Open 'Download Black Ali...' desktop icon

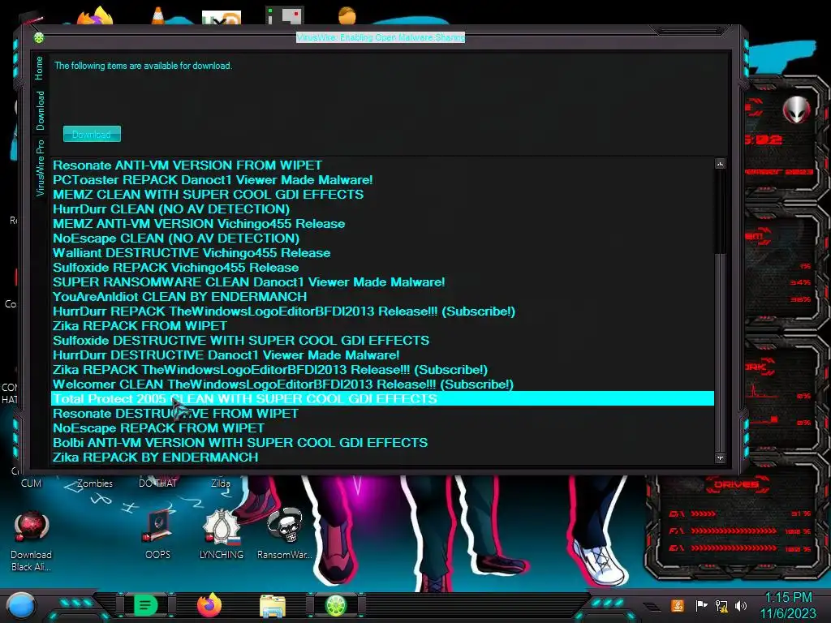tap(32, 541)
